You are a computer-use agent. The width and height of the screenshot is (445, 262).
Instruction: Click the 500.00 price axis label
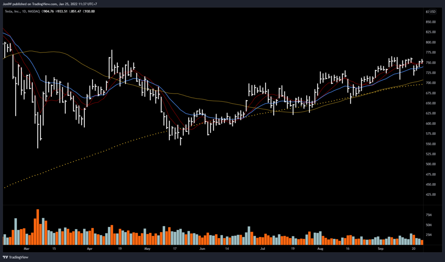pyautogui.click(x=431, y=164)
